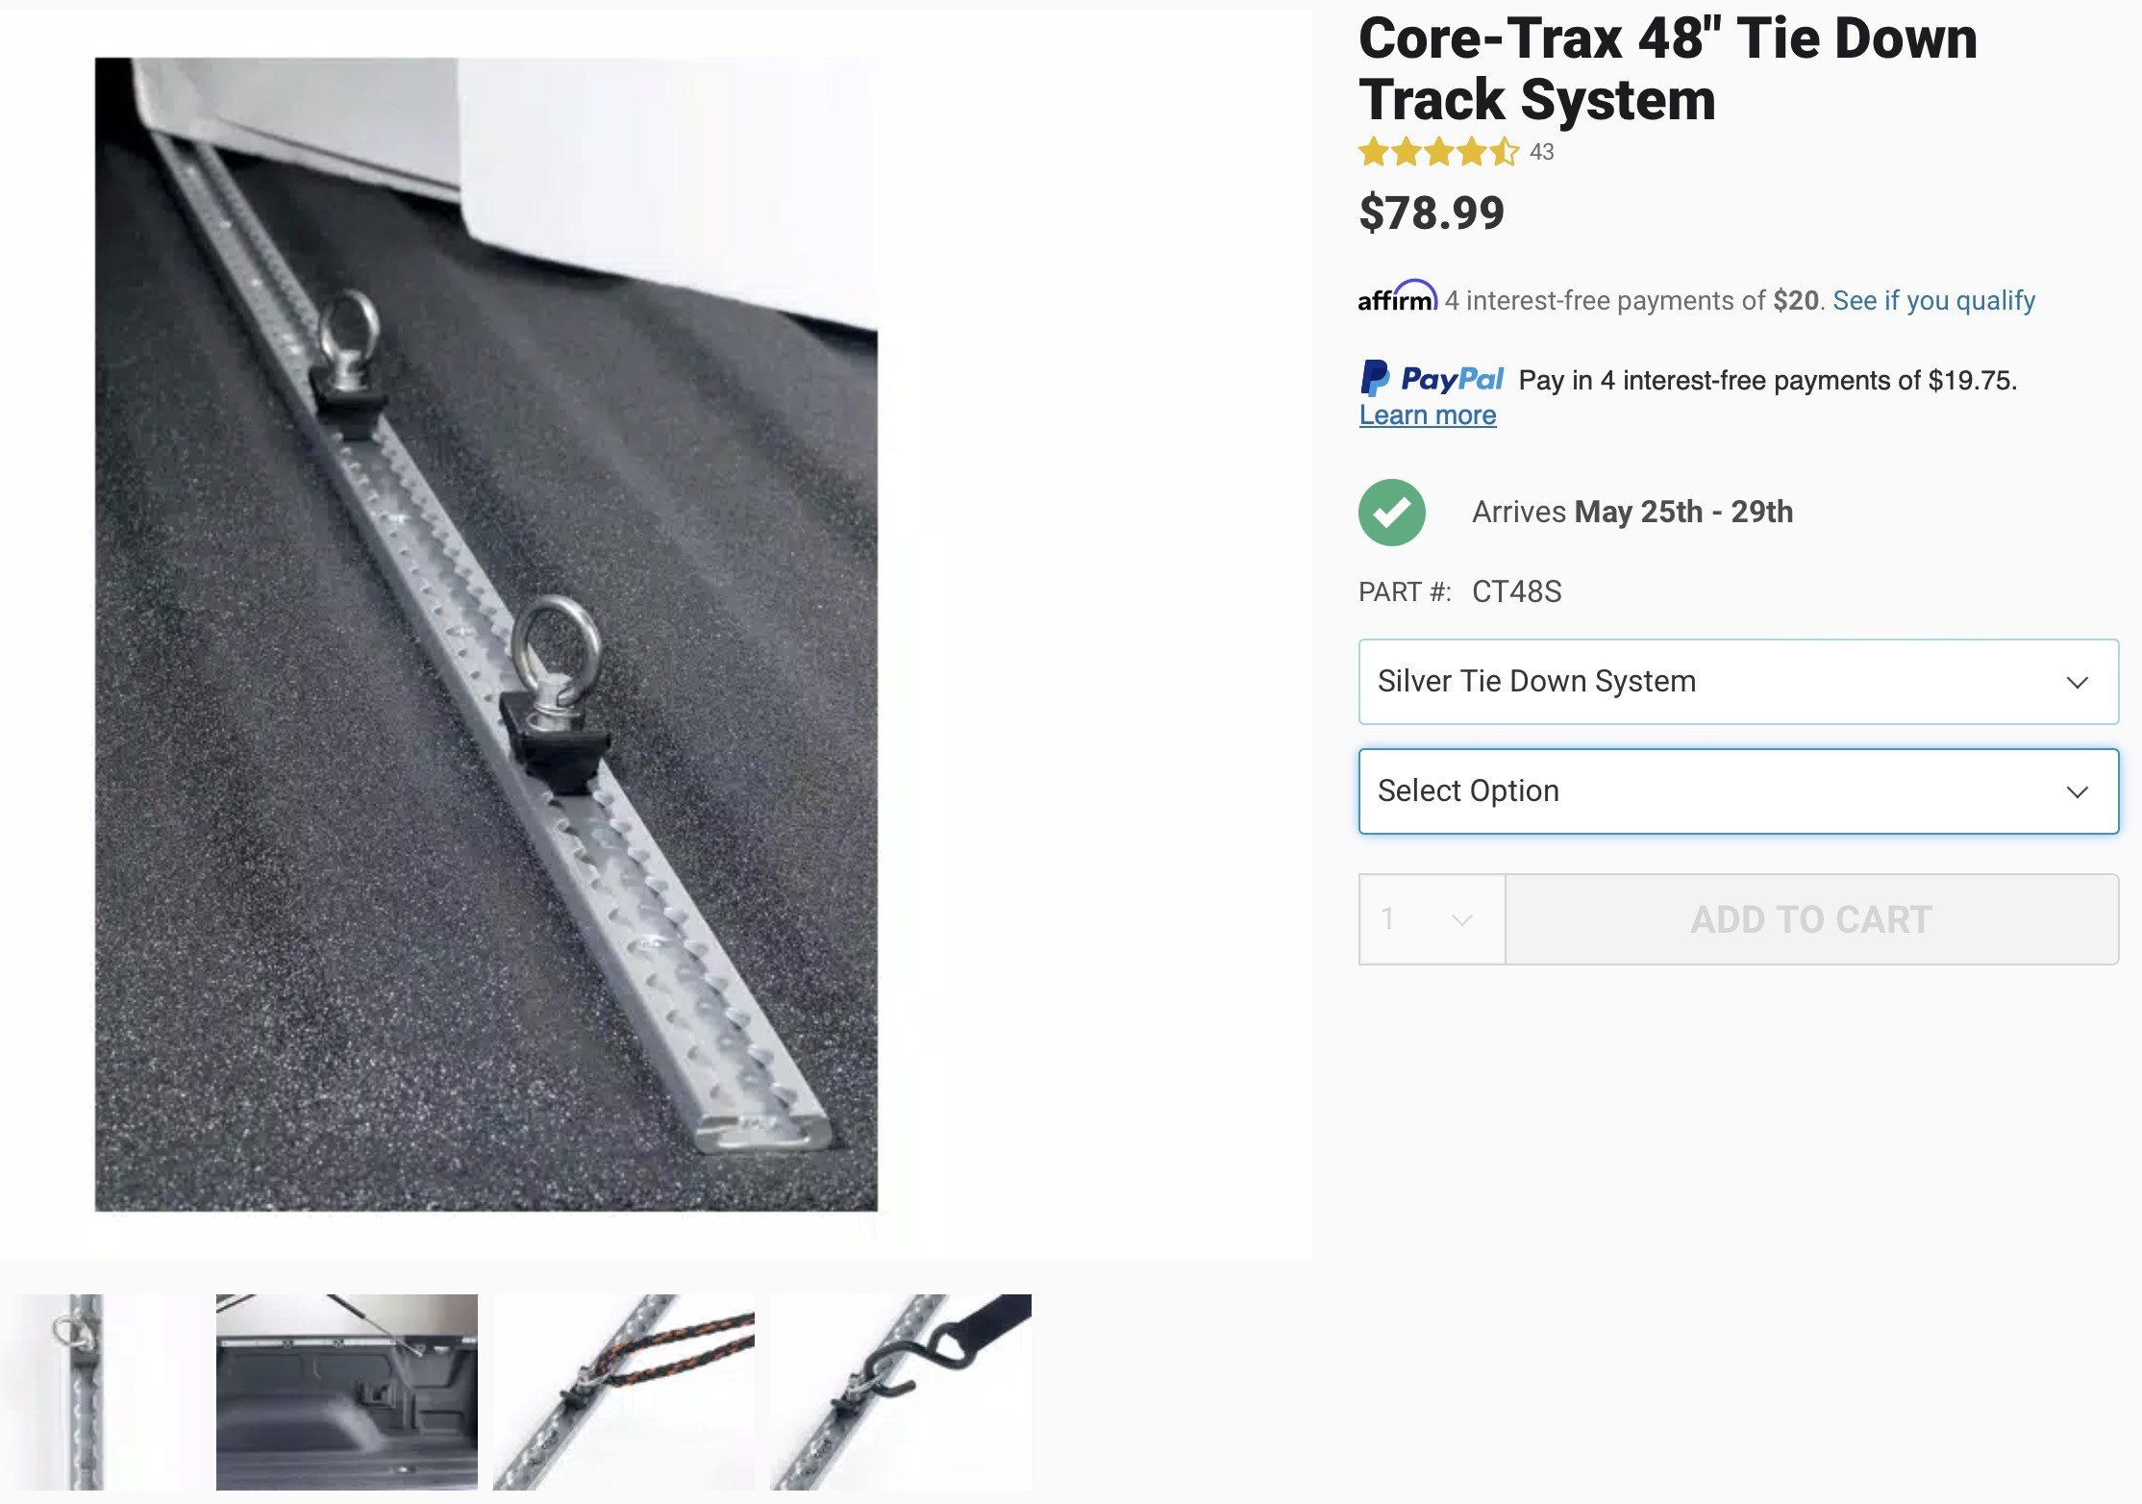This screenshot has height=1504, width=2142.
Task: Open the 43 reviews count
Action: tap(1542, 152)
